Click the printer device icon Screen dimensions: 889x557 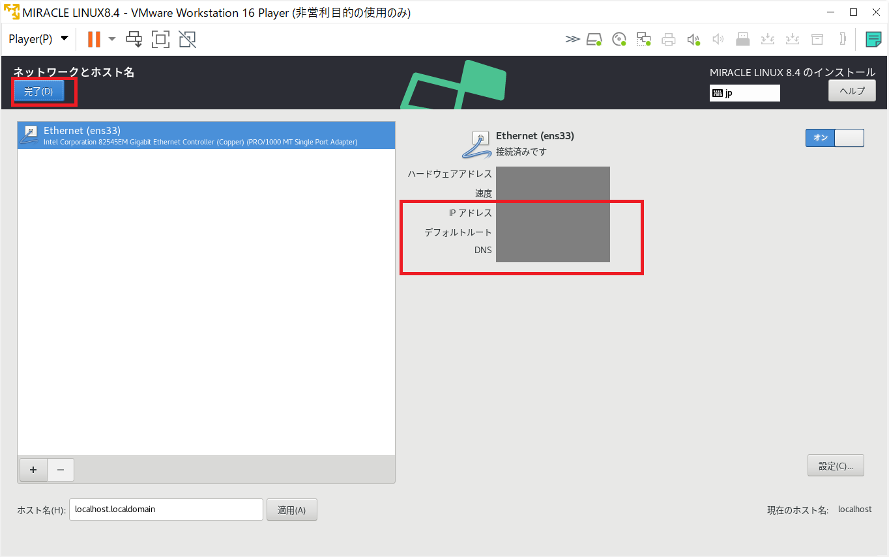(669, 39)
